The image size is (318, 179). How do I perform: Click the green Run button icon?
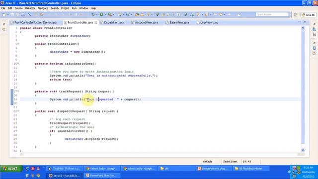pos(101,14)
